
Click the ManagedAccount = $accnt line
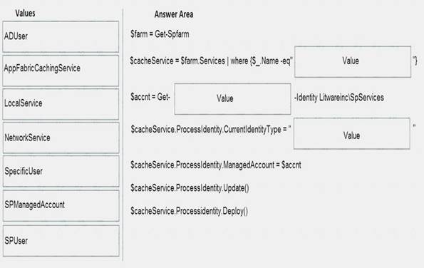[215, 165]
